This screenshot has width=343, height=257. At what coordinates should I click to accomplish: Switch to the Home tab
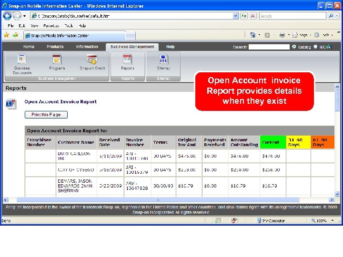(29, 47)
